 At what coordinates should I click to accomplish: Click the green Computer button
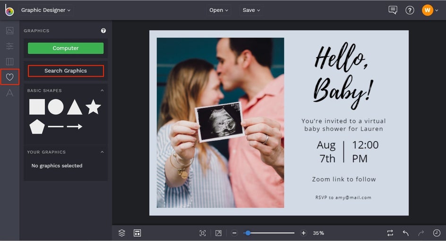66,48
